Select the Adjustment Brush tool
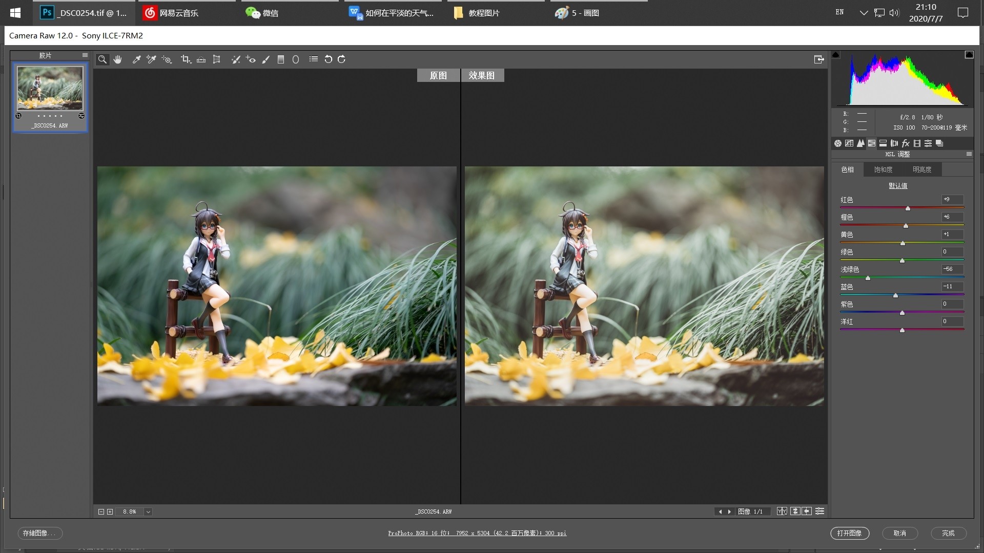The image size is (984, 553). (x=266, y=59)
